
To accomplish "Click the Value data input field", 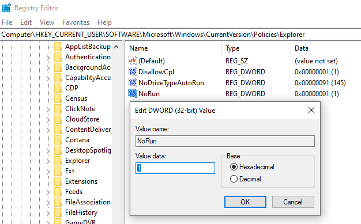I will [175, 168].
